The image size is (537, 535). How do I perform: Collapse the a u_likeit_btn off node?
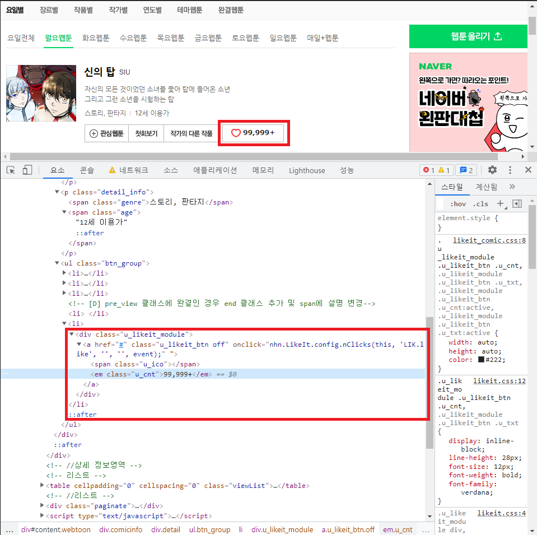click(x=79, y=344)
